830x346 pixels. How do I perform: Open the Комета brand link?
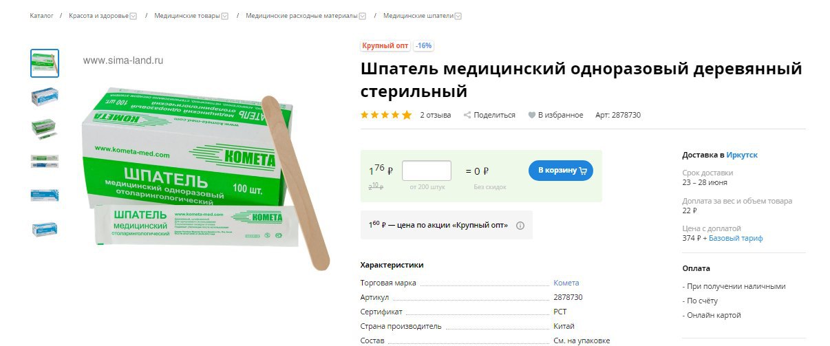tap(566, 283)
